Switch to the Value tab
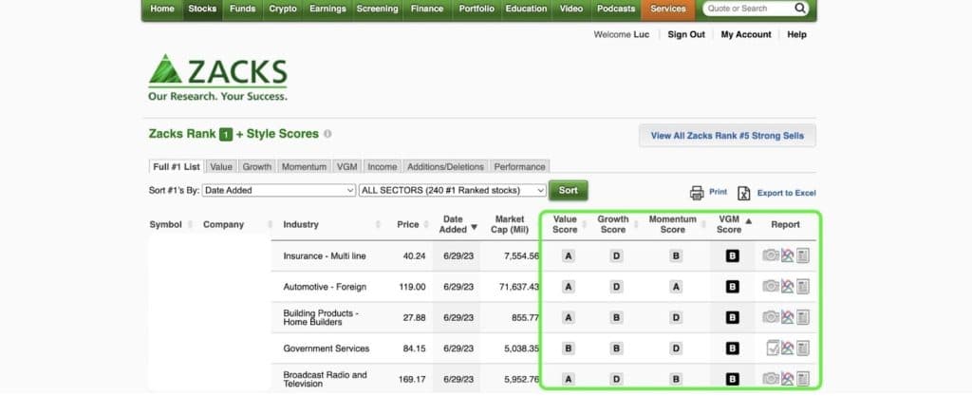Image resolution: width=972 pixels, height=396 pixels. (221, 167)
